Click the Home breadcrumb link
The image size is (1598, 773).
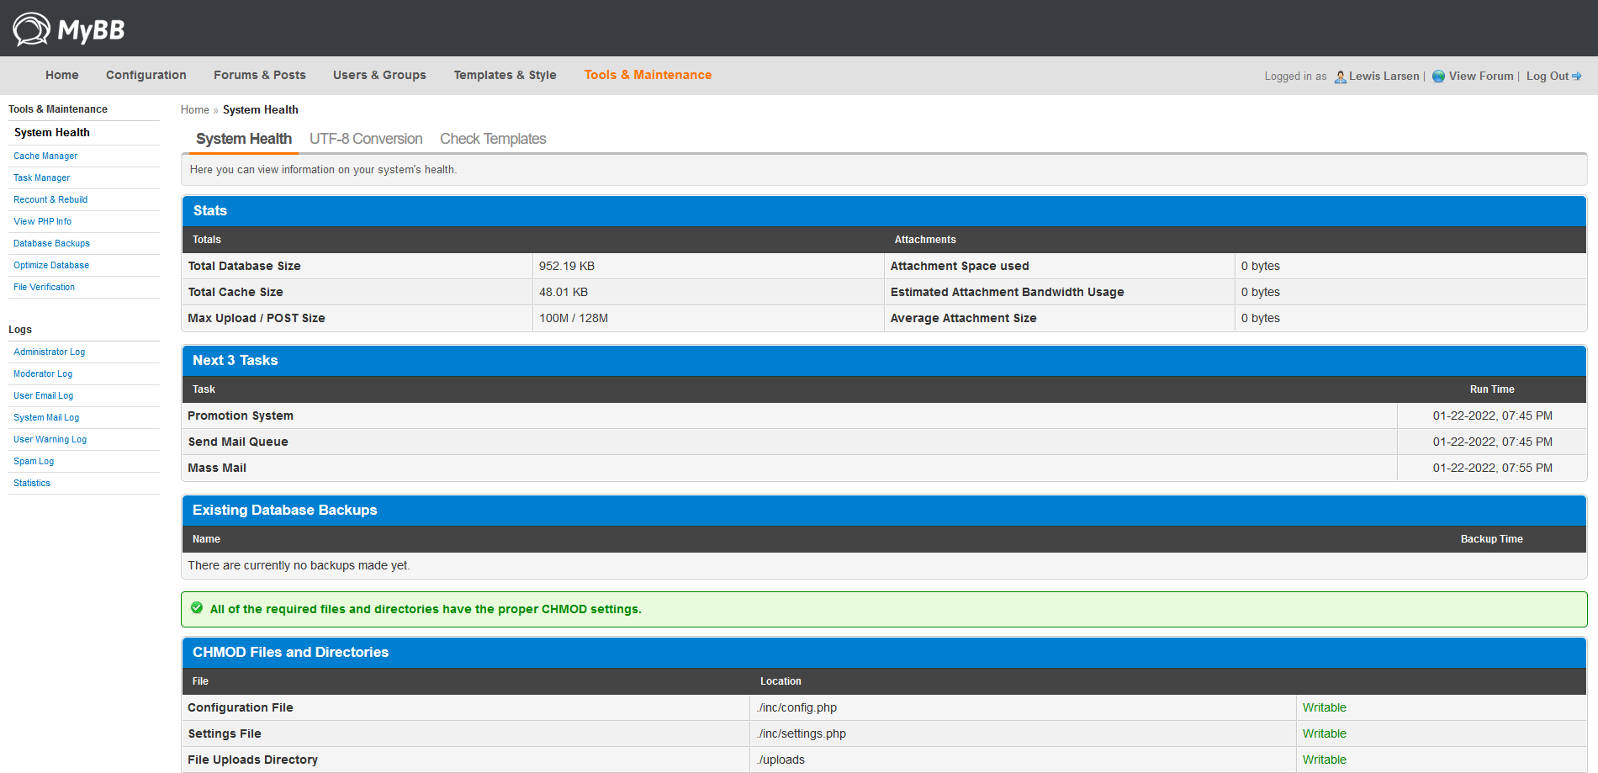tap(194, 110)
